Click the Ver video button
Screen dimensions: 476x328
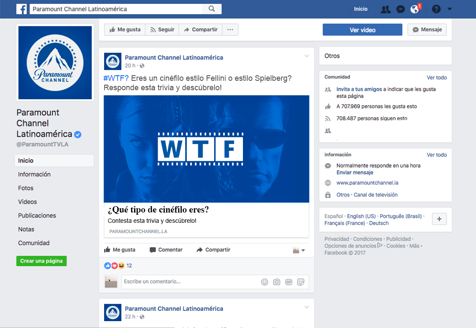[362, 30]
